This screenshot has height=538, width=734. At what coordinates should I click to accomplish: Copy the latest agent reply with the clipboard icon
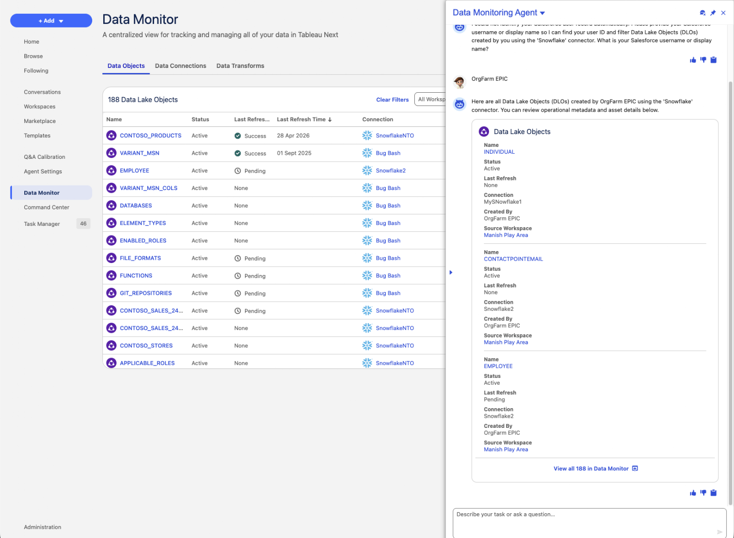click(713, 493)
